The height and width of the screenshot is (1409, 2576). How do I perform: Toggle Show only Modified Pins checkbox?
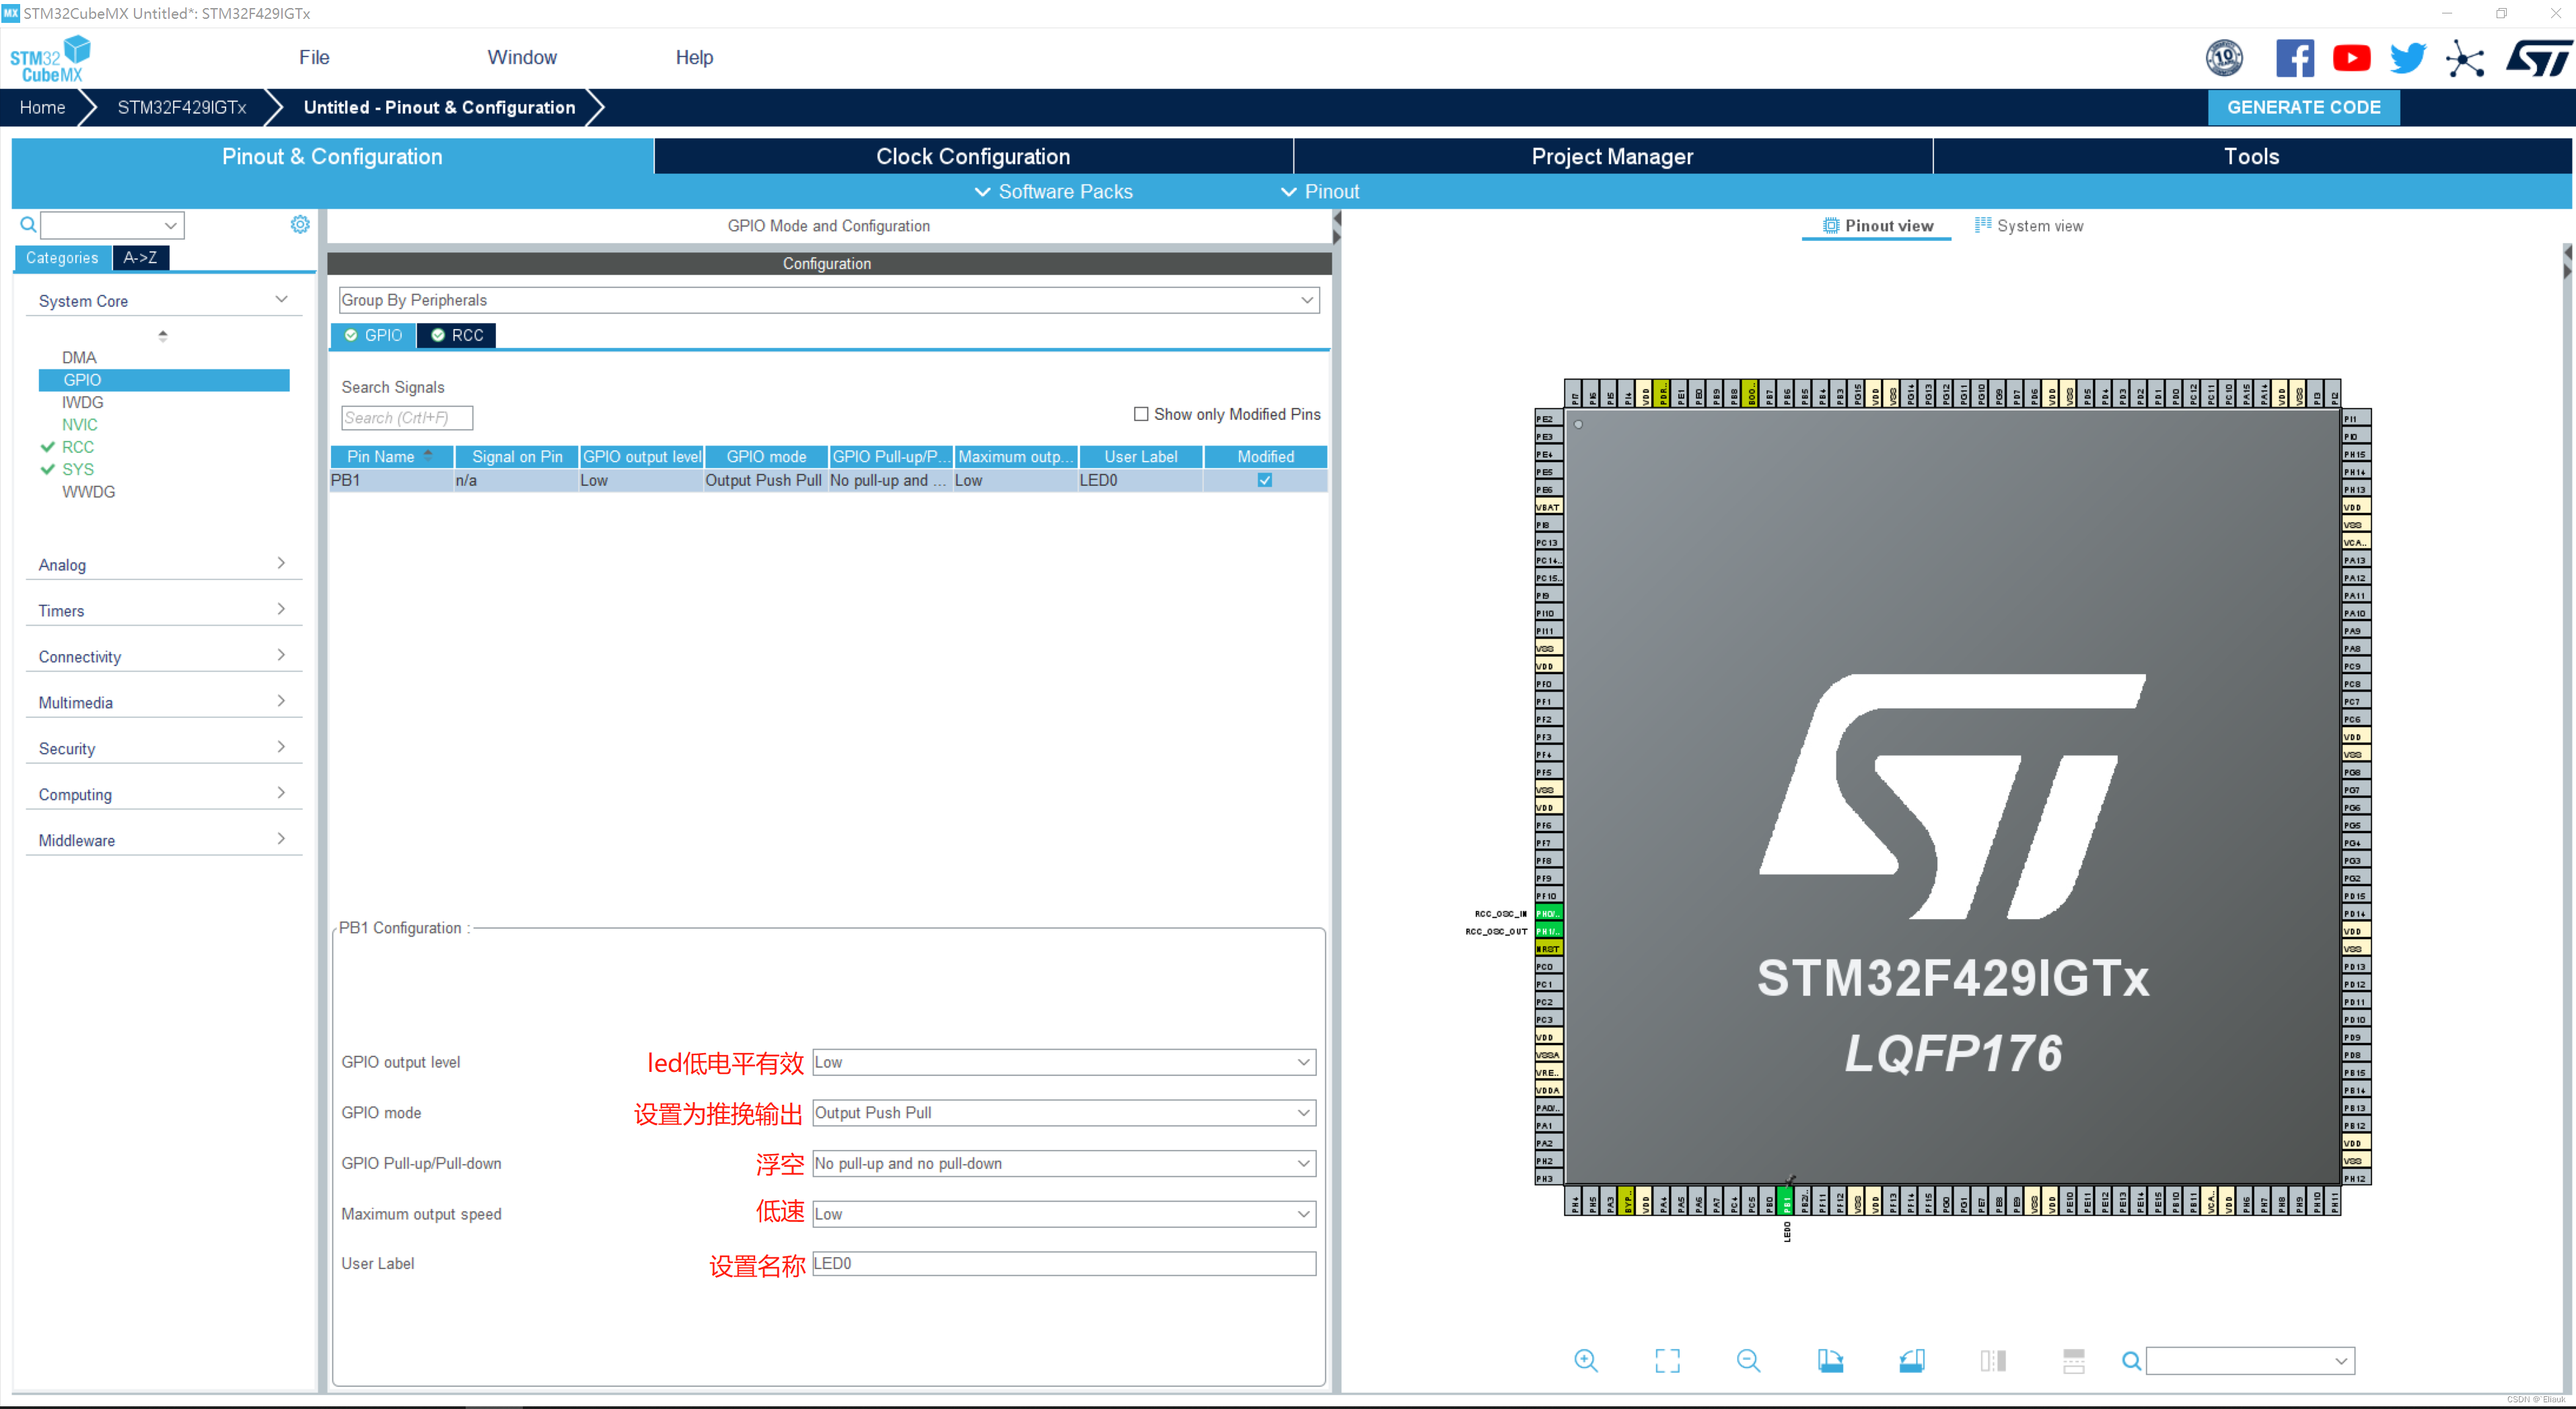click(x=1141, y=414)
